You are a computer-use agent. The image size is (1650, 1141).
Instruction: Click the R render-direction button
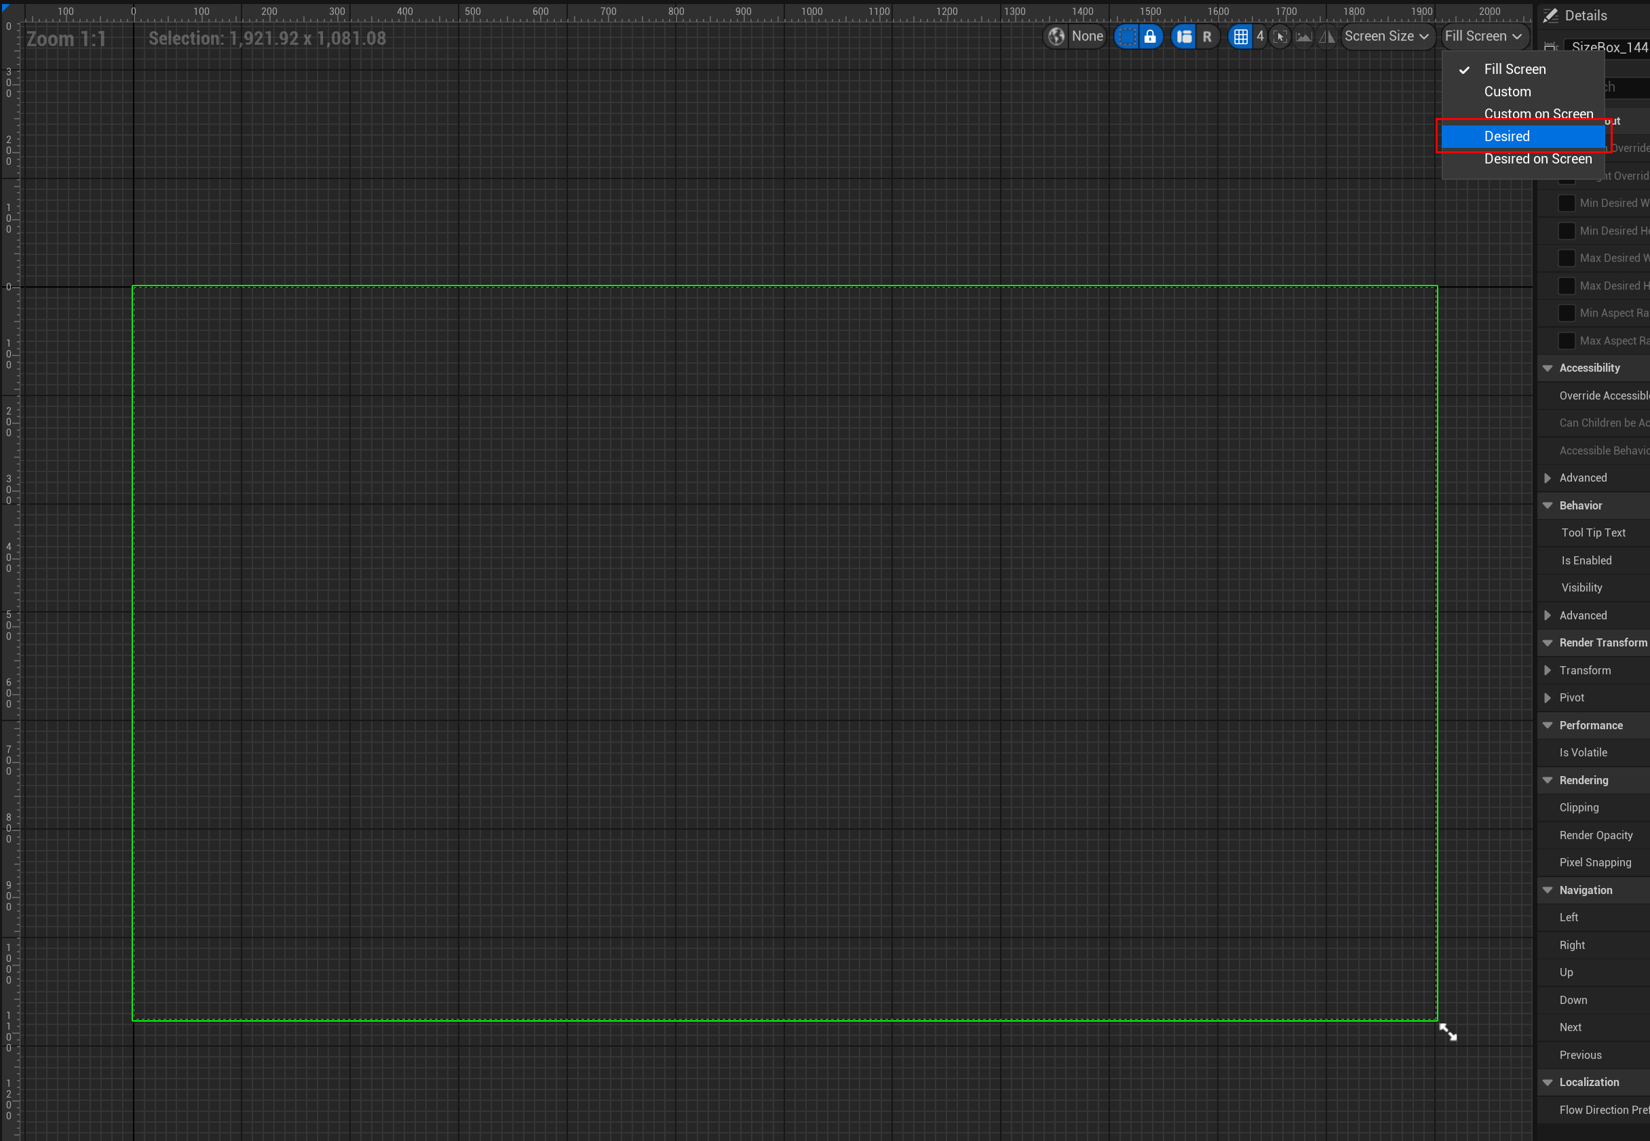[x=1207, y=37]
